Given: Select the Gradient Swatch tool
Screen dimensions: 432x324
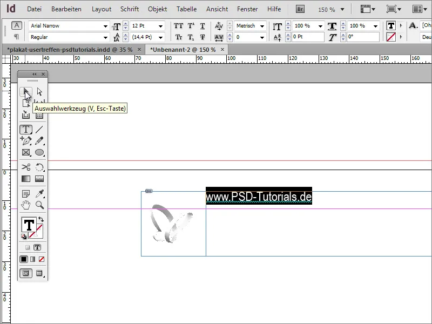Looking at the screenshot, I should (x=26, y=179).
